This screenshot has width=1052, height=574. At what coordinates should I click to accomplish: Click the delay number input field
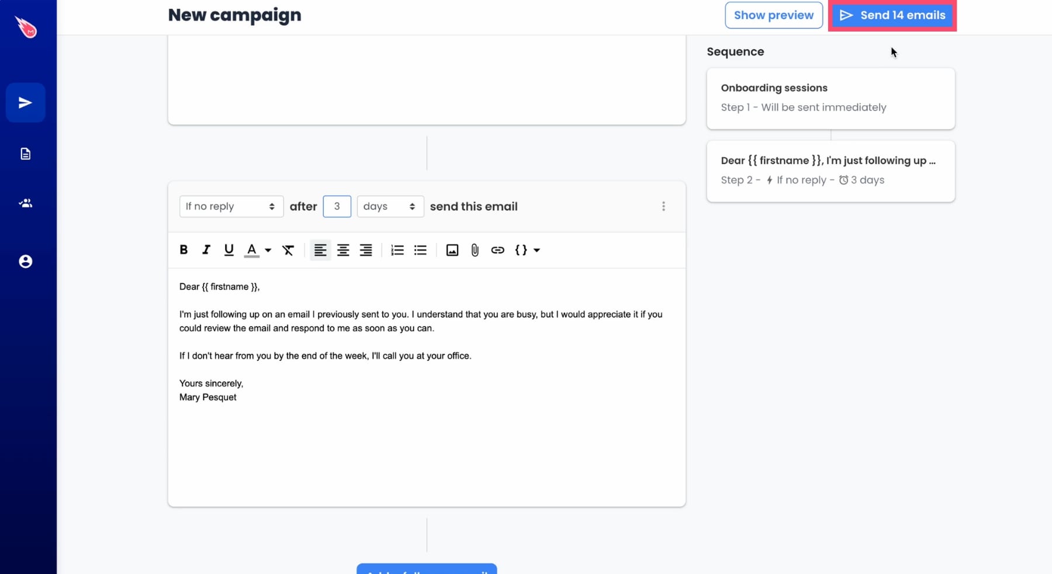(x=337, y=206)
